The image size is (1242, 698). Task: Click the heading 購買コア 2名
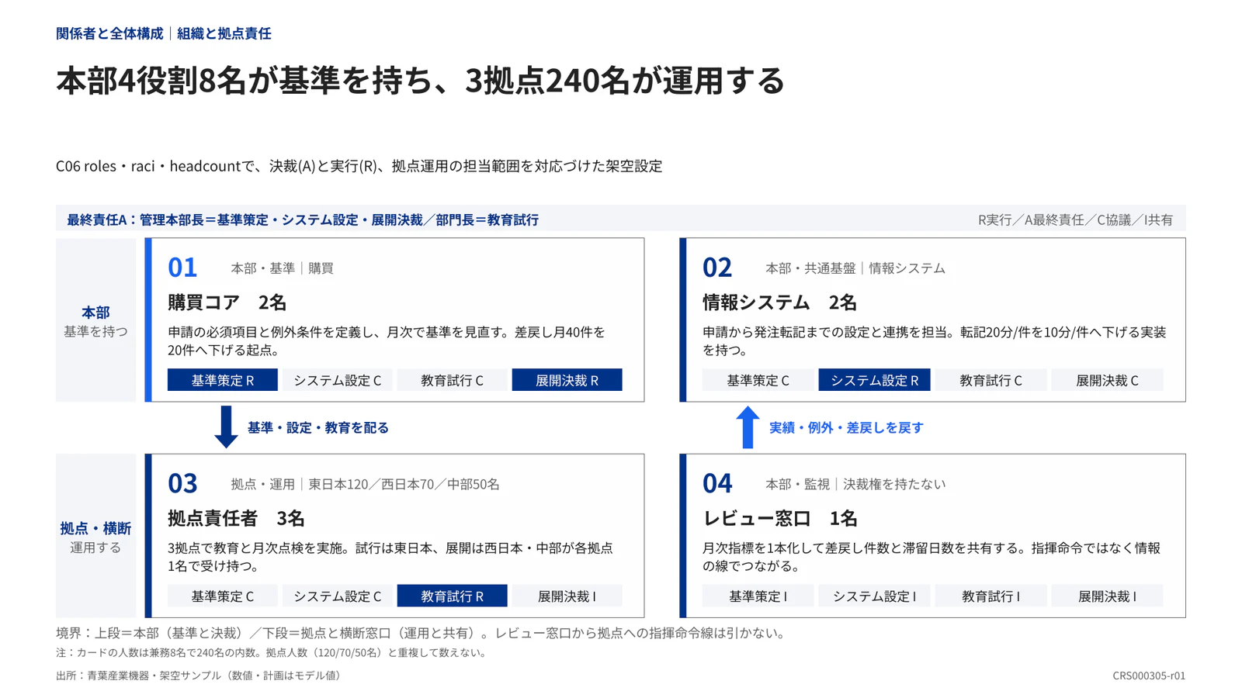click(x=227, y=302)
